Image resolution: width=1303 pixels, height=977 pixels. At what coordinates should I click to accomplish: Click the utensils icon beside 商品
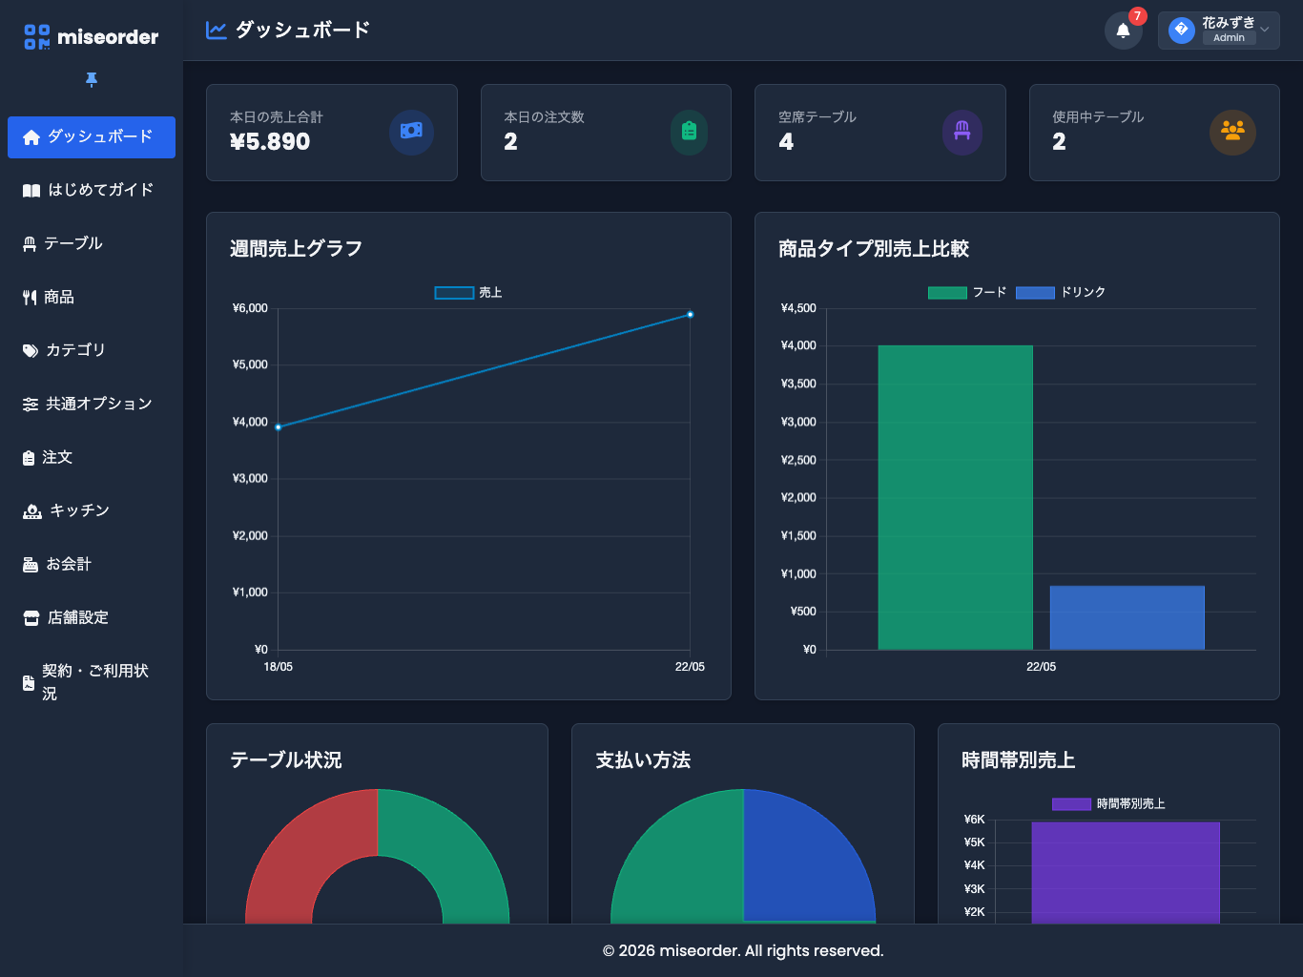click(30, 298)
